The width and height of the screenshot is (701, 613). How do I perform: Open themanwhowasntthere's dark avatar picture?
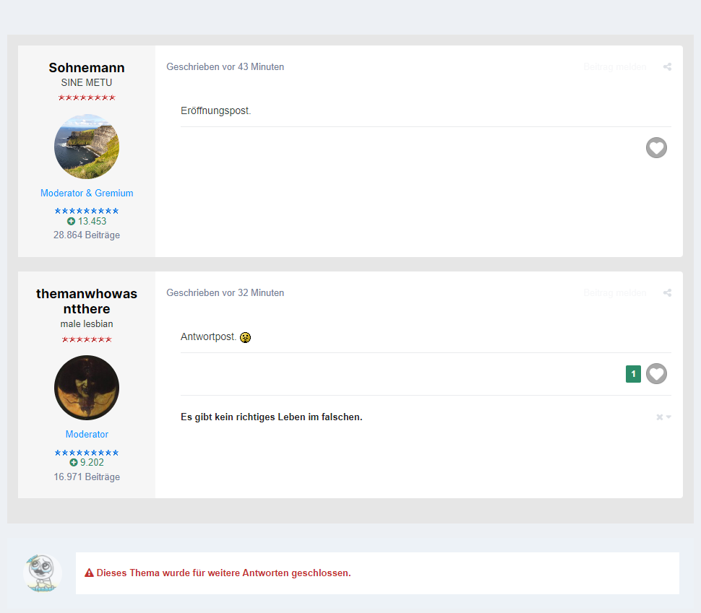[87, 388]
